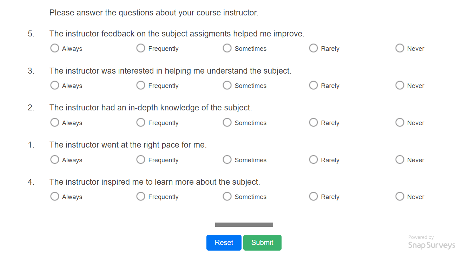462x259 pixels.
Task: Choose "Rarely" for question 3
Action: tap(313, 85)
